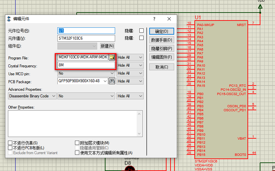
Task: Click inside Other Properties text area
Action: coord(72,123)
